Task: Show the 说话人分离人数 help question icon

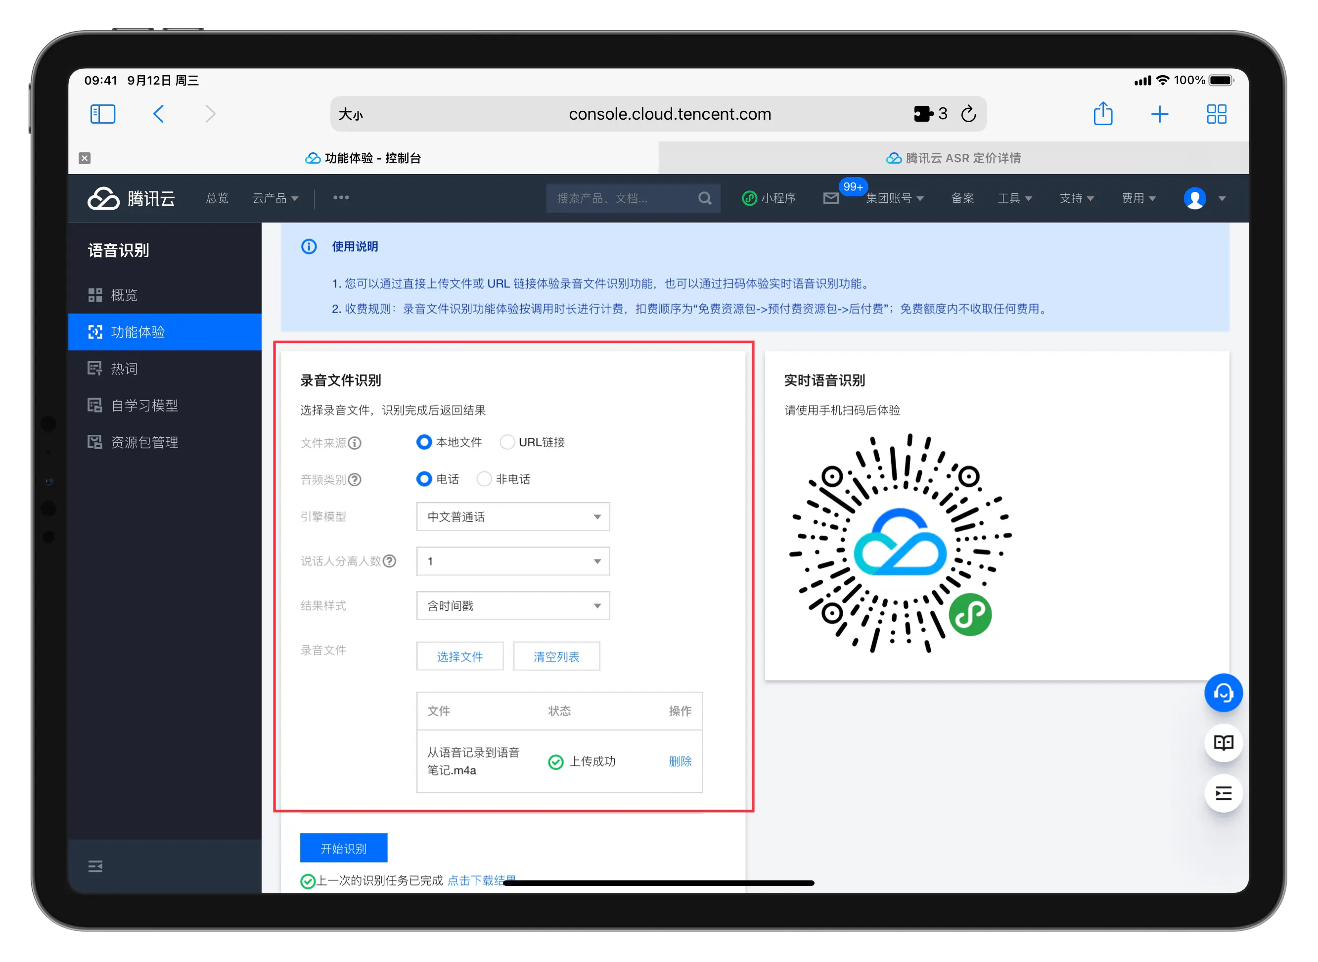Action: (389, 561)
